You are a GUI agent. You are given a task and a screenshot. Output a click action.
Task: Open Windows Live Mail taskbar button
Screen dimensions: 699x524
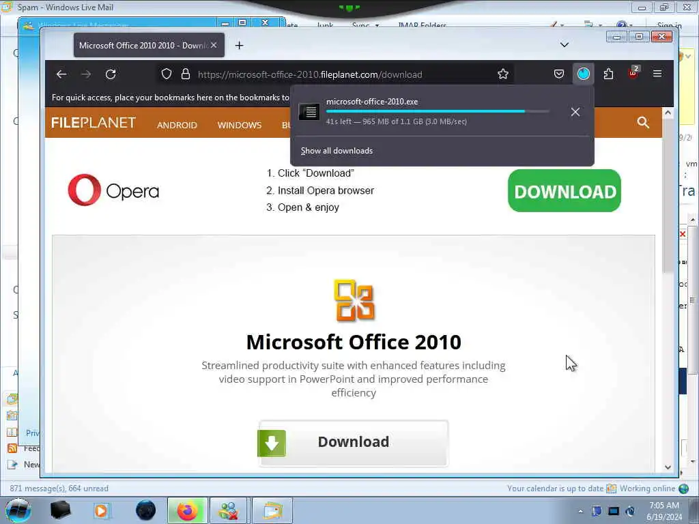tap(272, 510)
